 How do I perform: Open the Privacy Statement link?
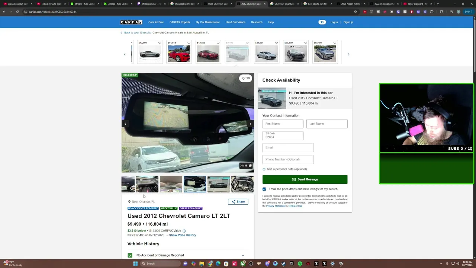tap(276, 206)
